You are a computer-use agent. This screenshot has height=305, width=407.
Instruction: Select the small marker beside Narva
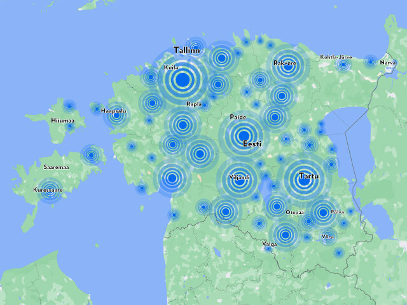point(371,62)
